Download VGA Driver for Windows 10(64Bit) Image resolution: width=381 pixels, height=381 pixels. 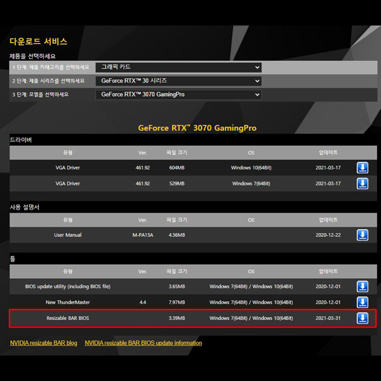coord(363,168)
